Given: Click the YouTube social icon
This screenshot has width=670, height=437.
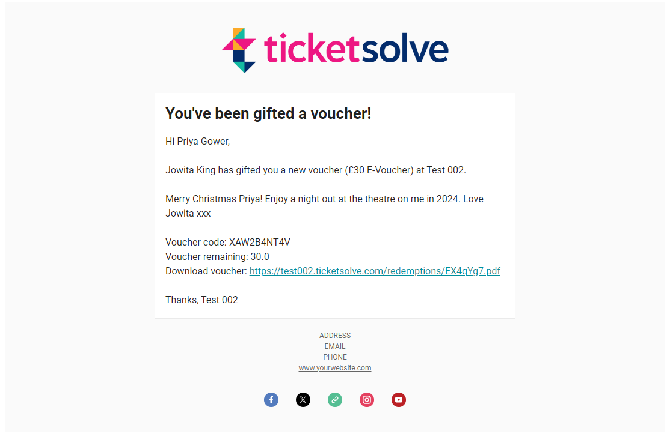Looking at the screenshot, I should (398, 399).
